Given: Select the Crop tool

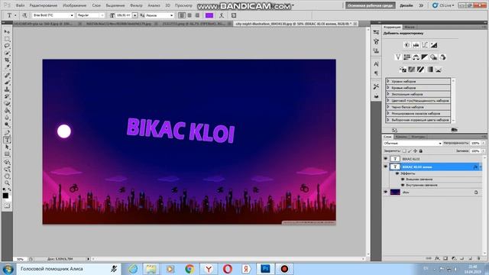Looking at the screenshot, I should click(x=7, y=60).
